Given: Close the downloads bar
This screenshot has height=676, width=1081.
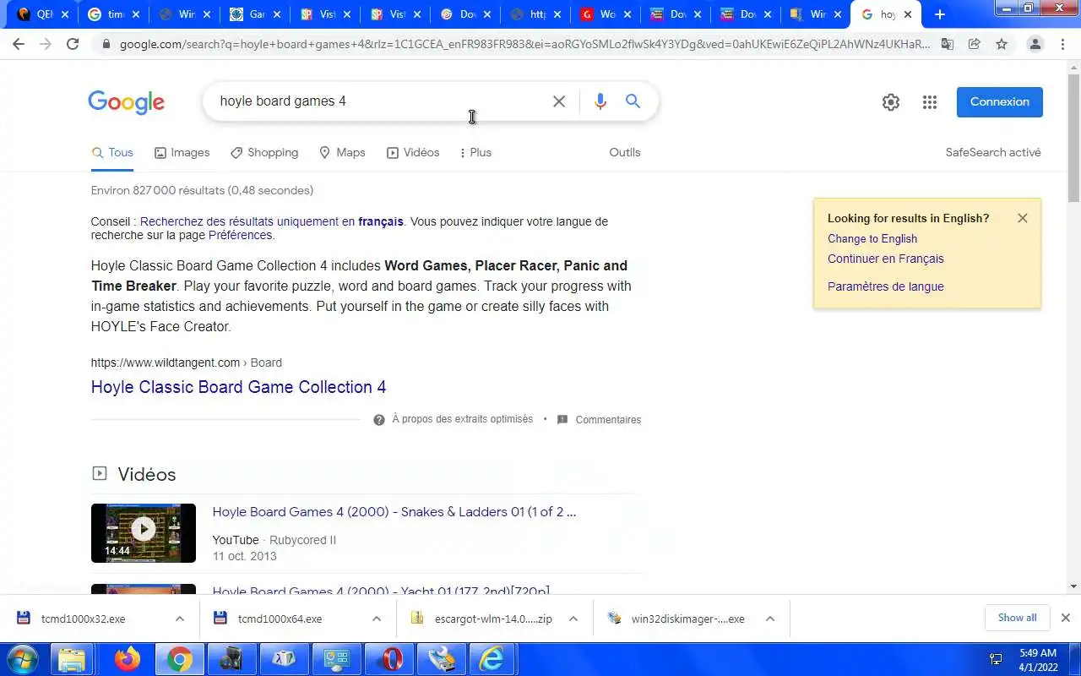Looking at the screenshot, I should pos(1066,618).
